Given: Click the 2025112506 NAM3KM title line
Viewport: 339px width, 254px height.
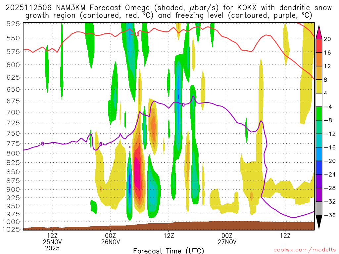Looking at the screenshot, I should coord(169,8).
